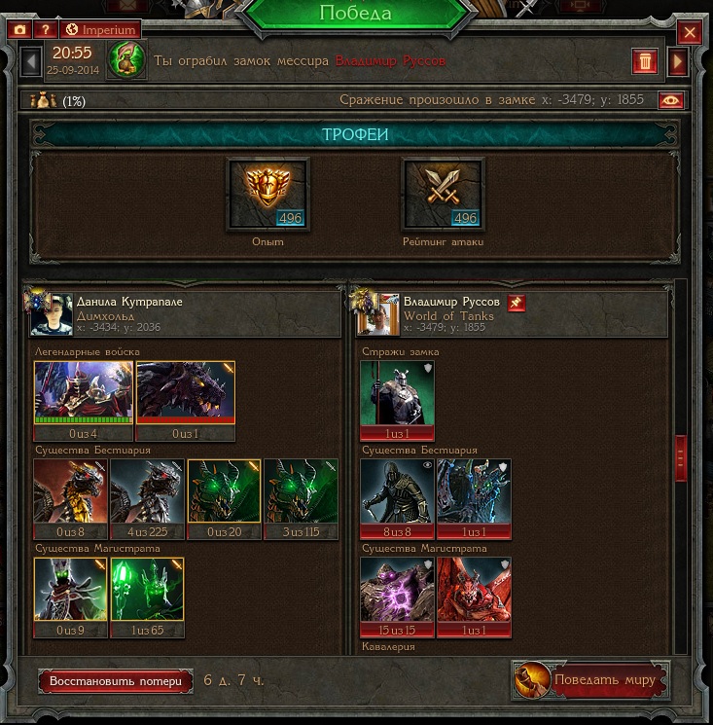This screenshot has width=713, height=725.
Task: Click the Поведать миру button
Action: coord(591,679)
